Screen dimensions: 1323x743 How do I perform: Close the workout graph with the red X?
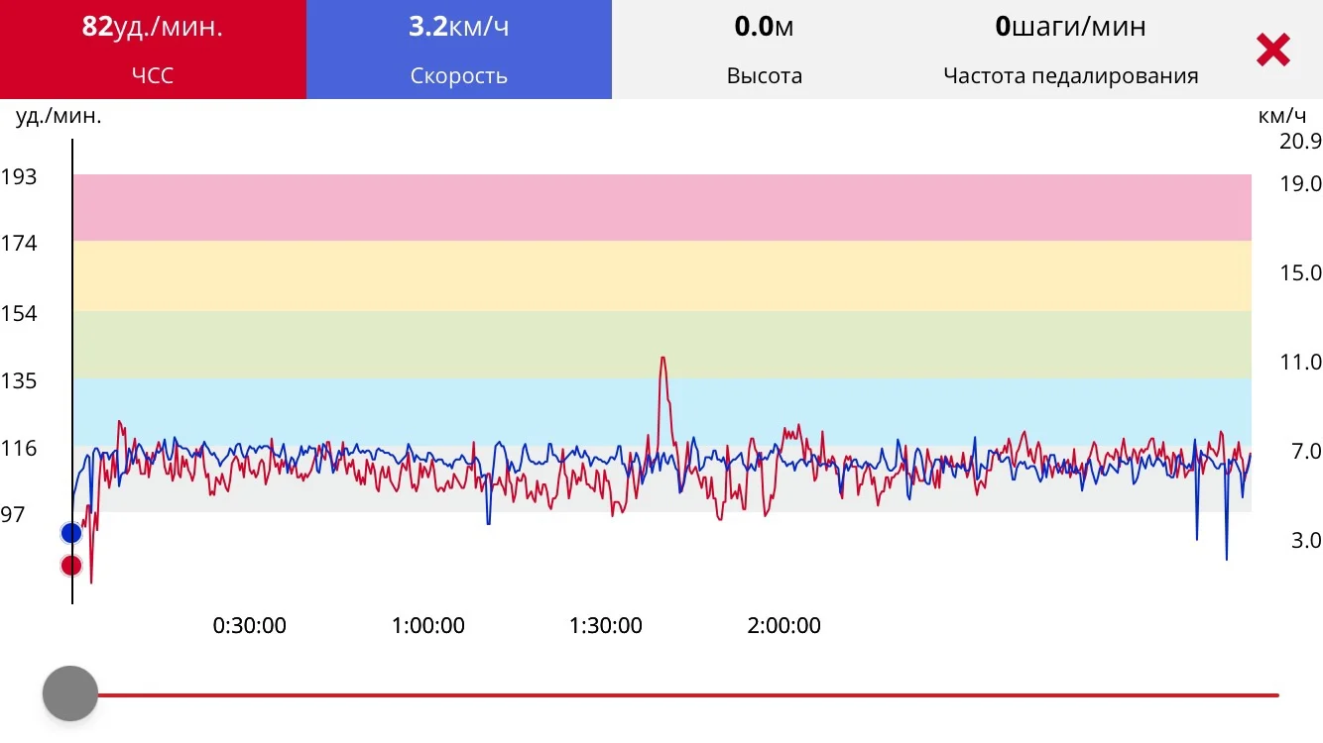pos(1272,50)
